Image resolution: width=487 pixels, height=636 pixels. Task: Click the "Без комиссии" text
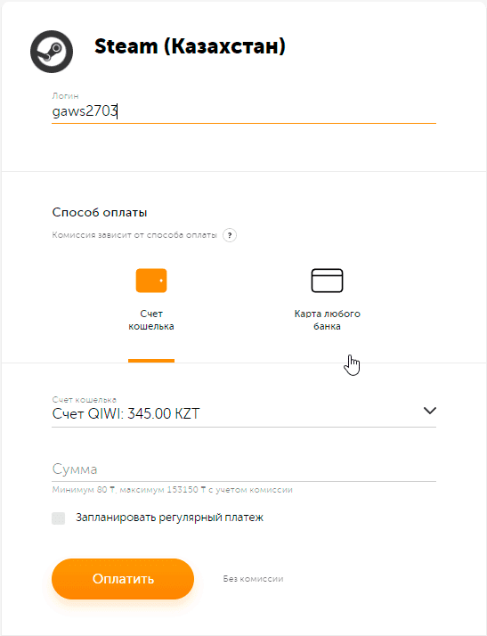253,579
